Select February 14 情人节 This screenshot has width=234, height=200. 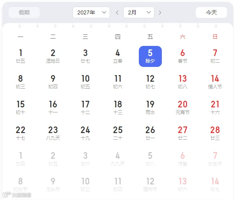(x=215, y=82)
